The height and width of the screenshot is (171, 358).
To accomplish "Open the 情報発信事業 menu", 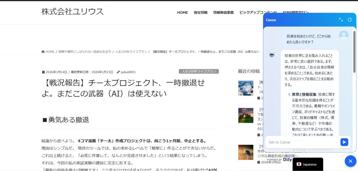I will (223, 13).
